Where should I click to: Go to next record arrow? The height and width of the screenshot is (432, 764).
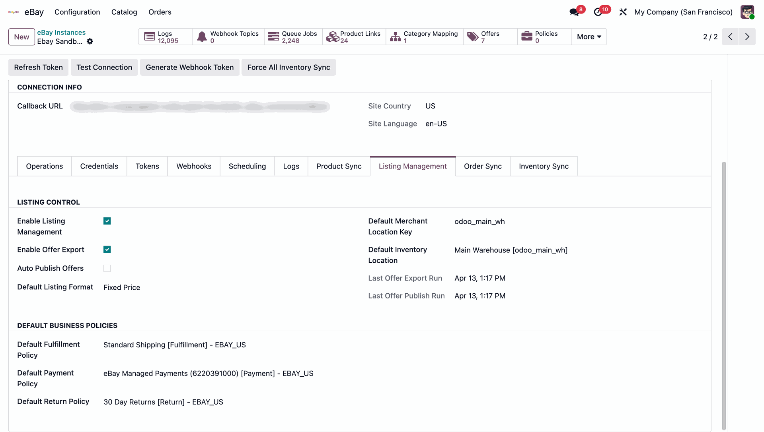click(x=747, y=37)
